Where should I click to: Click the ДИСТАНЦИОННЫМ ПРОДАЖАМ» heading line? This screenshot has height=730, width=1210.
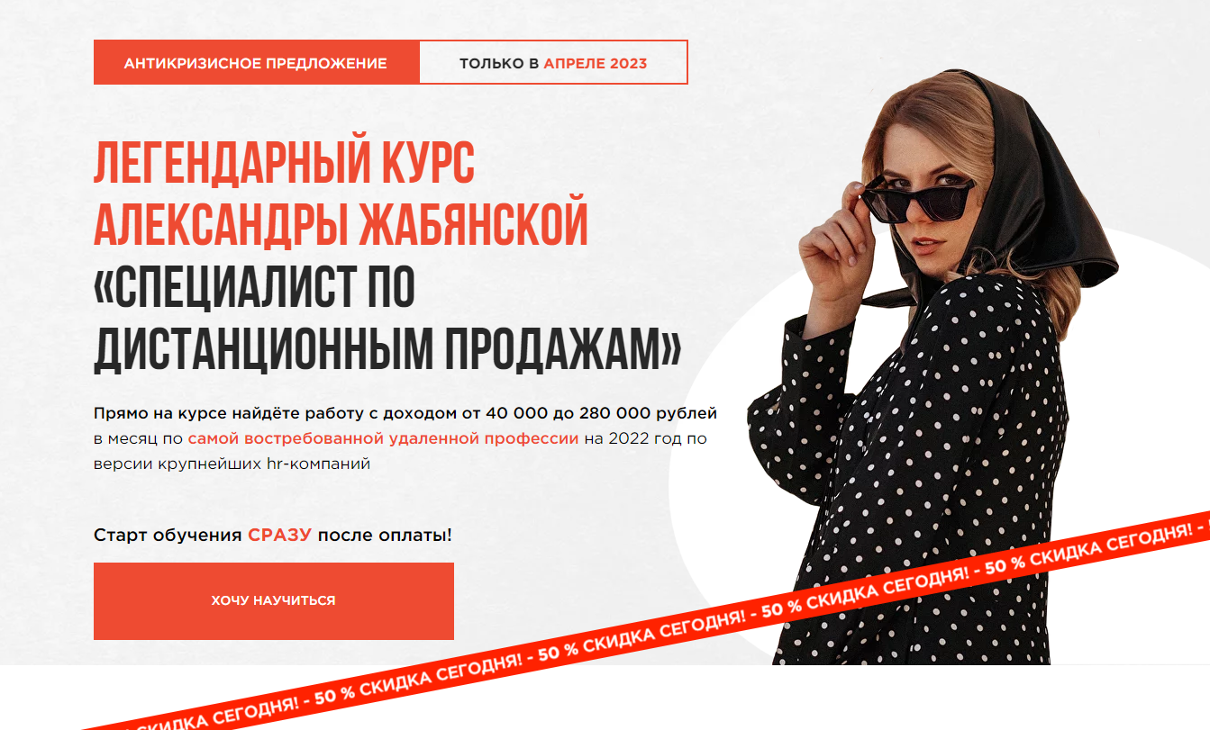[x=387, y=349]
